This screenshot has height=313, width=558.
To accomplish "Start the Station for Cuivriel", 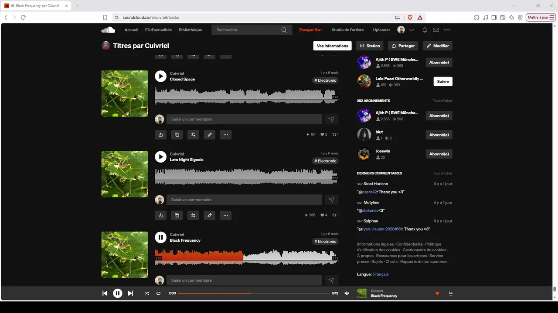I will pyautogui.click(x=370, y=46).
